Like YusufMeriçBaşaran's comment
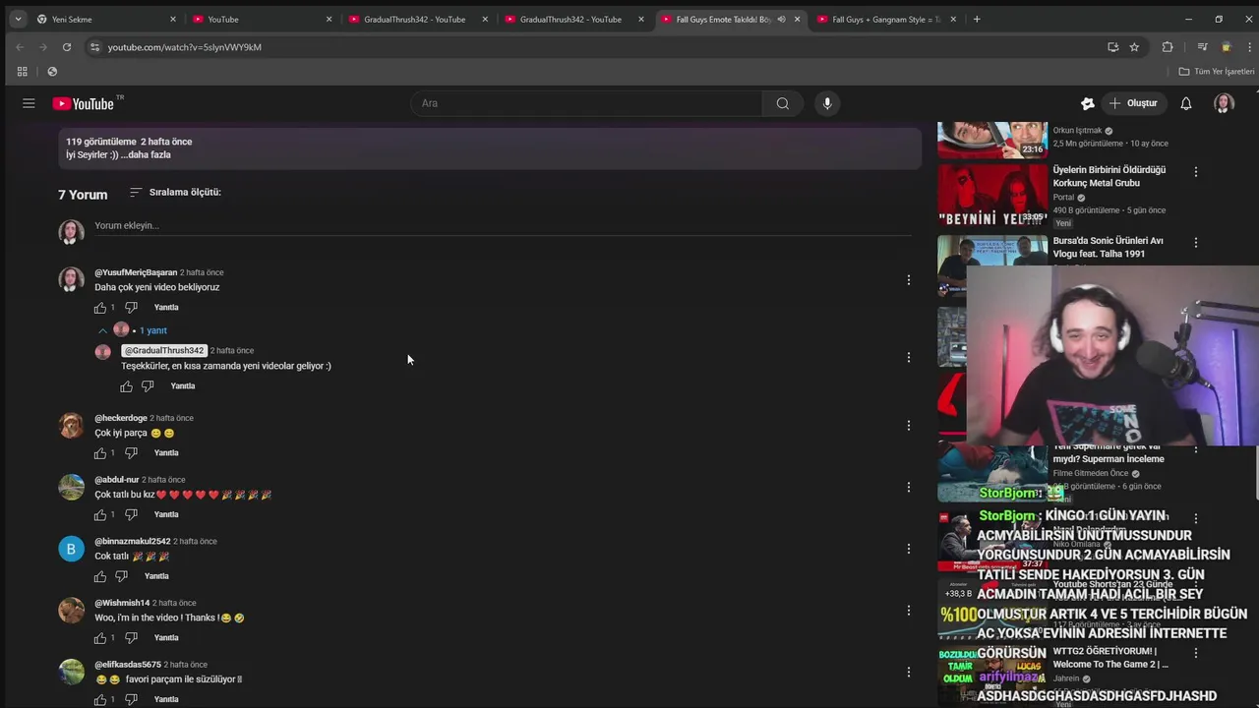 pos(100,308)
